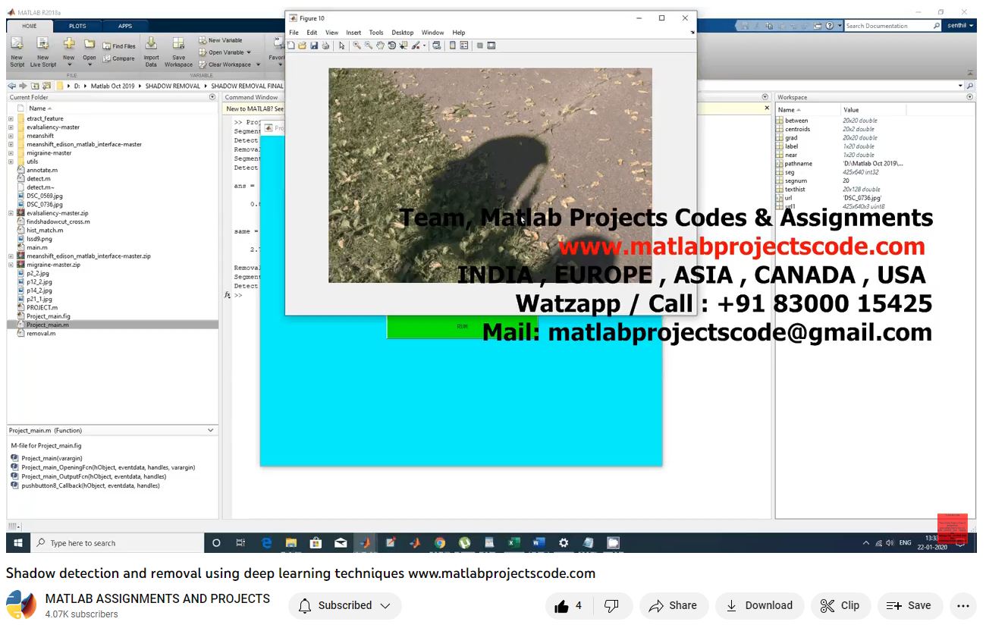This screenshot has height=628, width=986.
Task: Activate the Rotate 3D tool in the figure
Action: click(391, 46)
